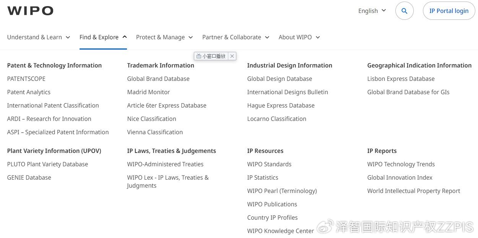
Task: Open Patent Analytics
Action: pyautogui.click(x=29, y=92)
